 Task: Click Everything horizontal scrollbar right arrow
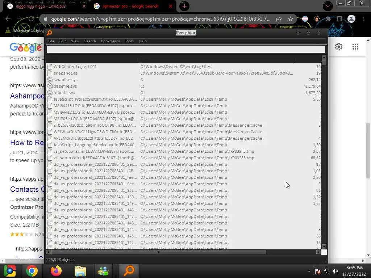coord(318,252)
